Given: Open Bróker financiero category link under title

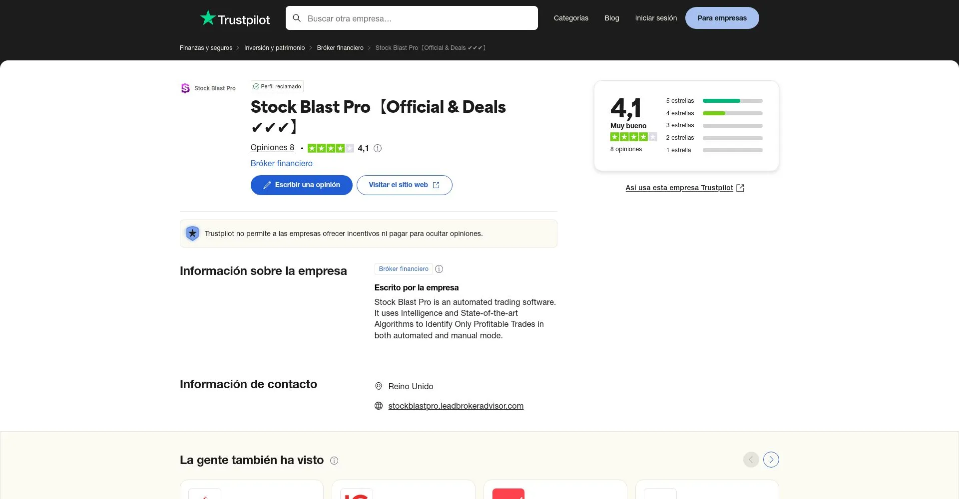Looking at the screenshot, I should [281, 164].
